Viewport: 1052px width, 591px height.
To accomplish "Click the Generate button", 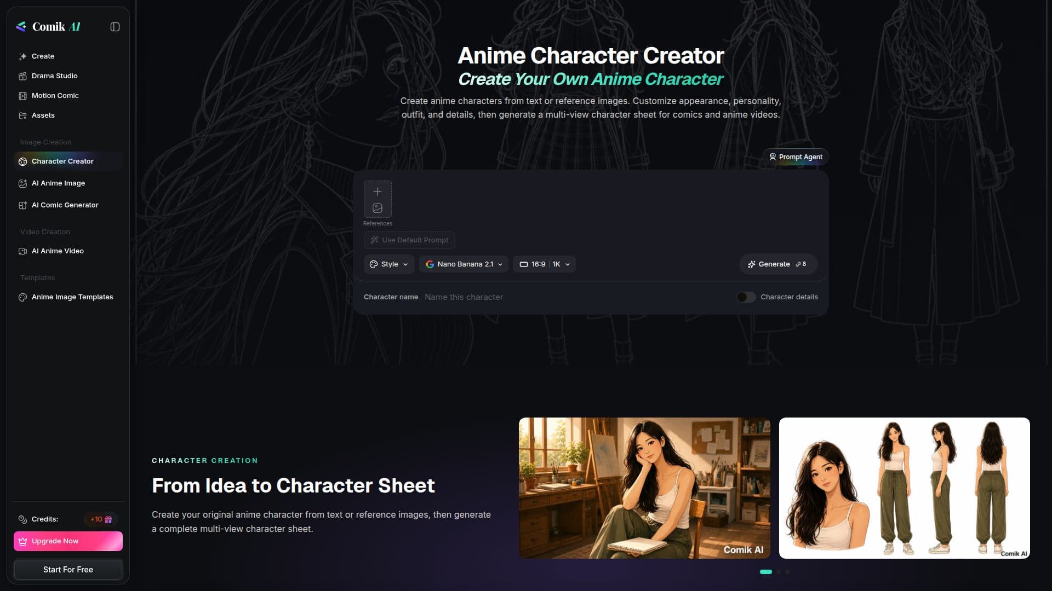I will coord(778,264).
